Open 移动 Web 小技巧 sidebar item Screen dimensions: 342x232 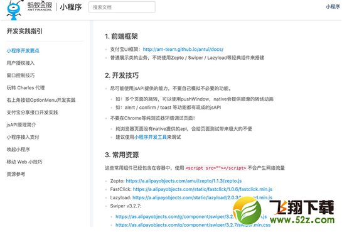[x=24, y=162]
